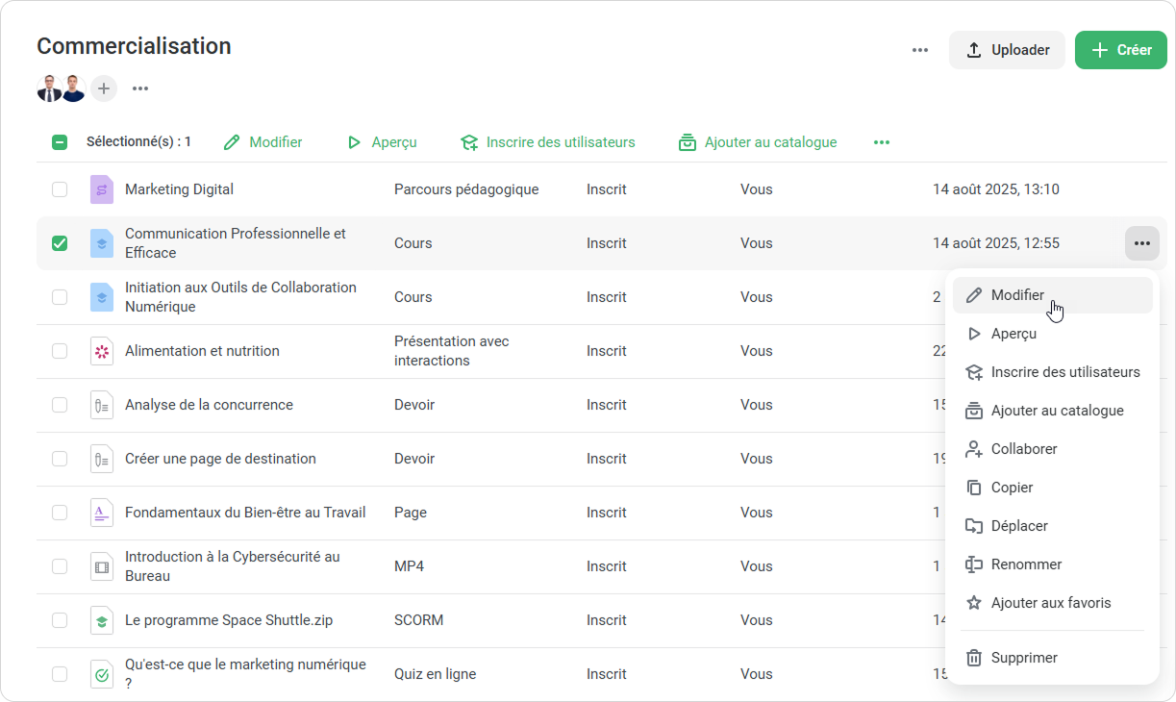Choose Renommer from the context menu
The width and height of the screenshot is (1176, 702).
coord(1026,564)
